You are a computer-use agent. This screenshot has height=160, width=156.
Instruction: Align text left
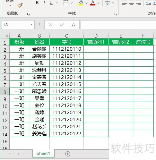pos(125,3)
